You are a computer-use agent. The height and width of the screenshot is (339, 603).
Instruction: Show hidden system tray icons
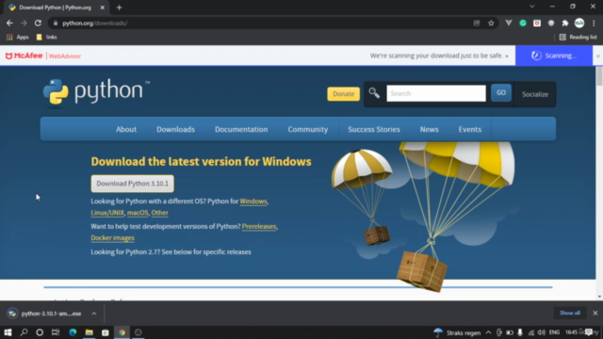(x=488, y=332)
